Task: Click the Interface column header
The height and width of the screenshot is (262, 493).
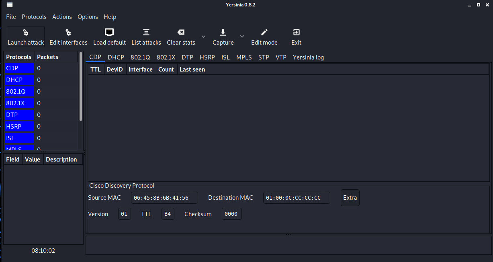Action: (141, 70)
